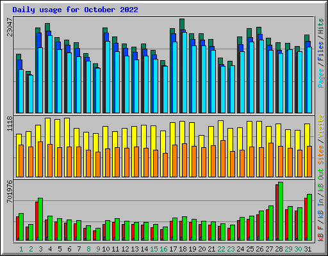Click day label 24 on the x-axis

coord(240,249)
